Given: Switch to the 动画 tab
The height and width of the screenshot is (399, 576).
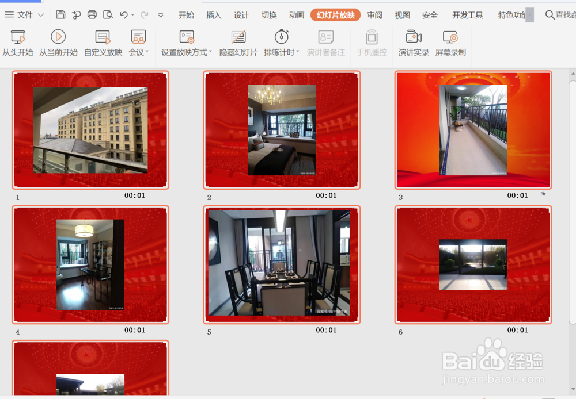Looking at the screenshot, I should (x=297, y=15).
